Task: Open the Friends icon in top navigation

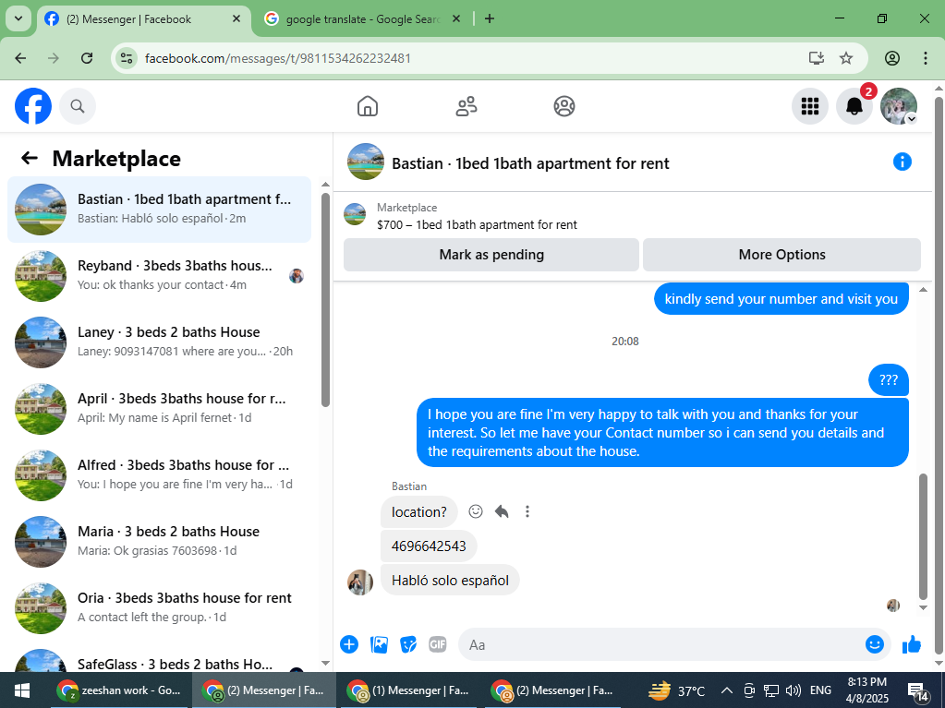Action: click(x=466, y=106)
